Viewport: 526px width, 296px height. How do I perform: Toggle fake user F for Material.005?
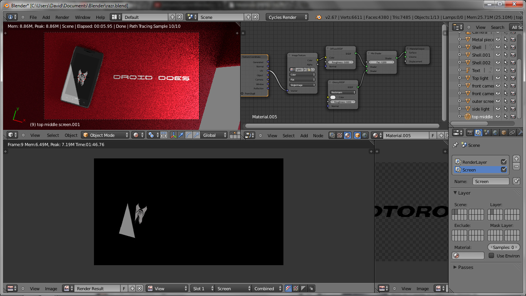coord(433,135)
